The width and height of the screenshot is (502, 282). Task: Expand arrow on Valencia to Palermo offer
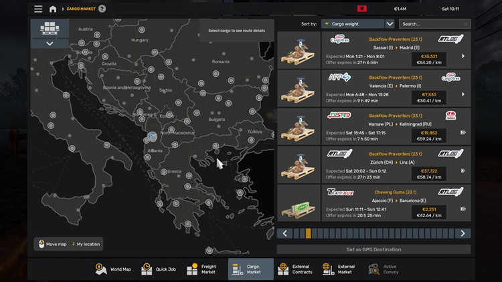tap(463, 94)
